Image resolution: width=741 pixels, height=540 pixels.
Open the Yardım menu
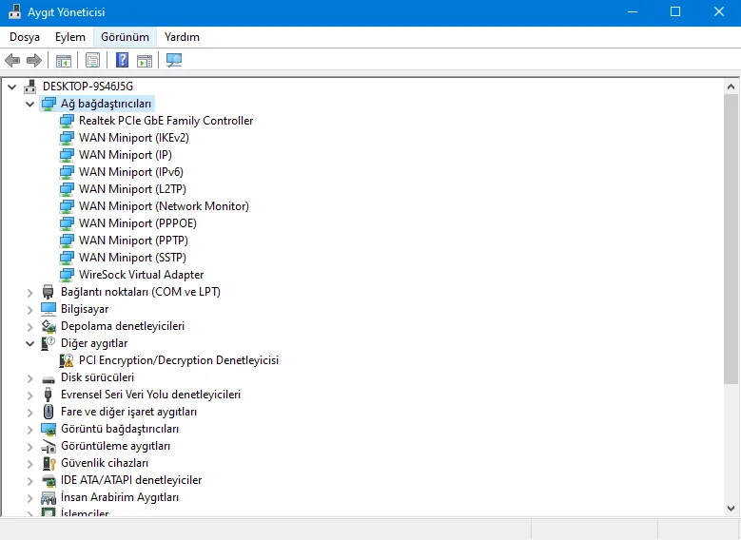pyautogui.click(x=182, y=37)
